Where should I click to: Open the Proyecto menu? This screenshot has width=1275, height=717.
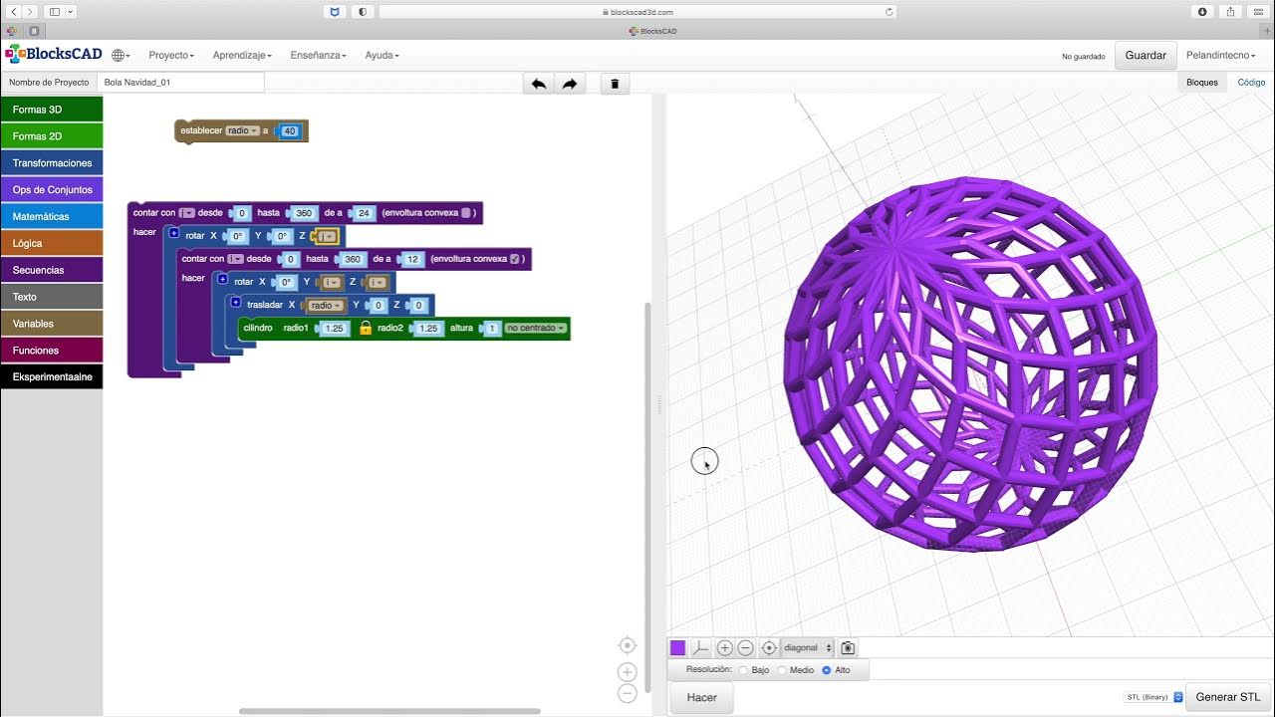point(171,56)
